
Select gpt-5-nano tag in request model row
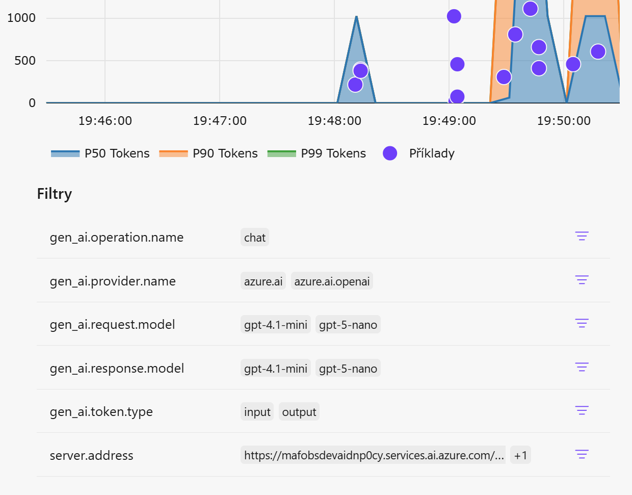point(348,325)
